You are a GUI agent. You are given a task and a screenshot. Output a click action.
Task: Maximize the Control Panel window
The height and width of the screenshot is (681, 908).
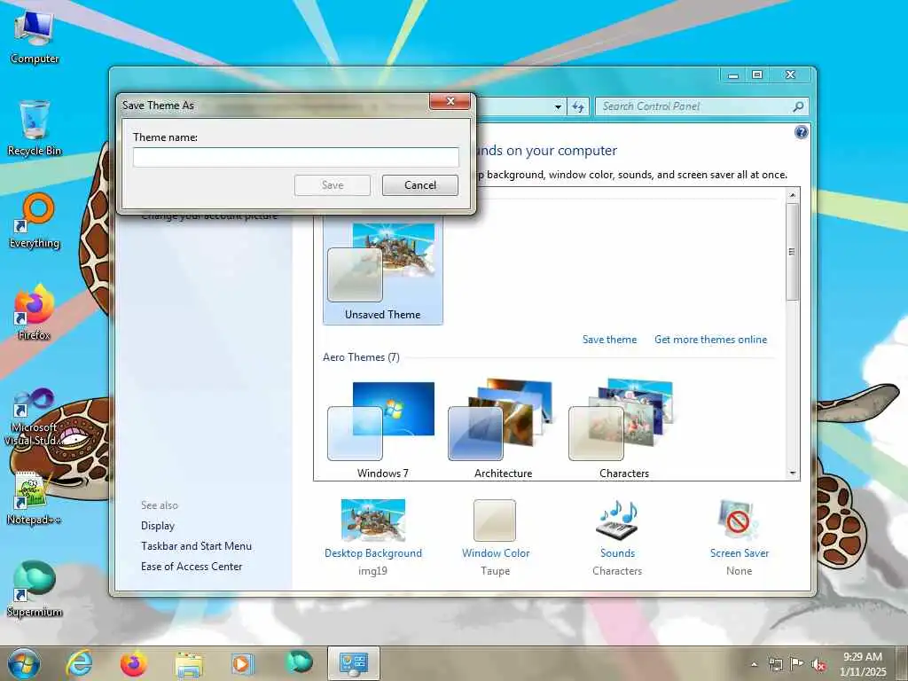click(757, 74)
